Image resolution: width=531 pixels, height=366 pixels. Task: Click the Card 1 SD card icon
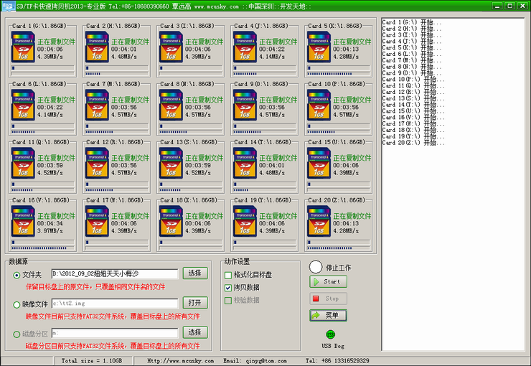click(x=22, y=47)
